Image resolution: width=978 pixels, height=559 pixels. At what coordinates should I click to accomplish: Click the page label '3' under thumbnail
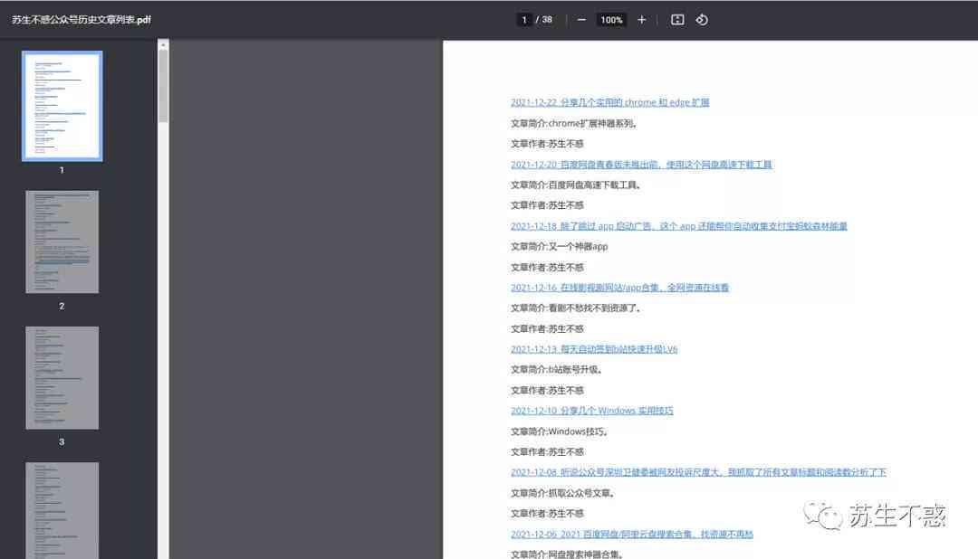[62, 441]
